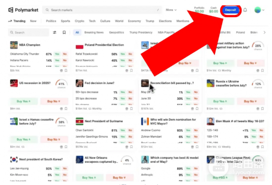Click Fed decision in June market thumbnail
The image size is (272, 185).
[79, 83]
